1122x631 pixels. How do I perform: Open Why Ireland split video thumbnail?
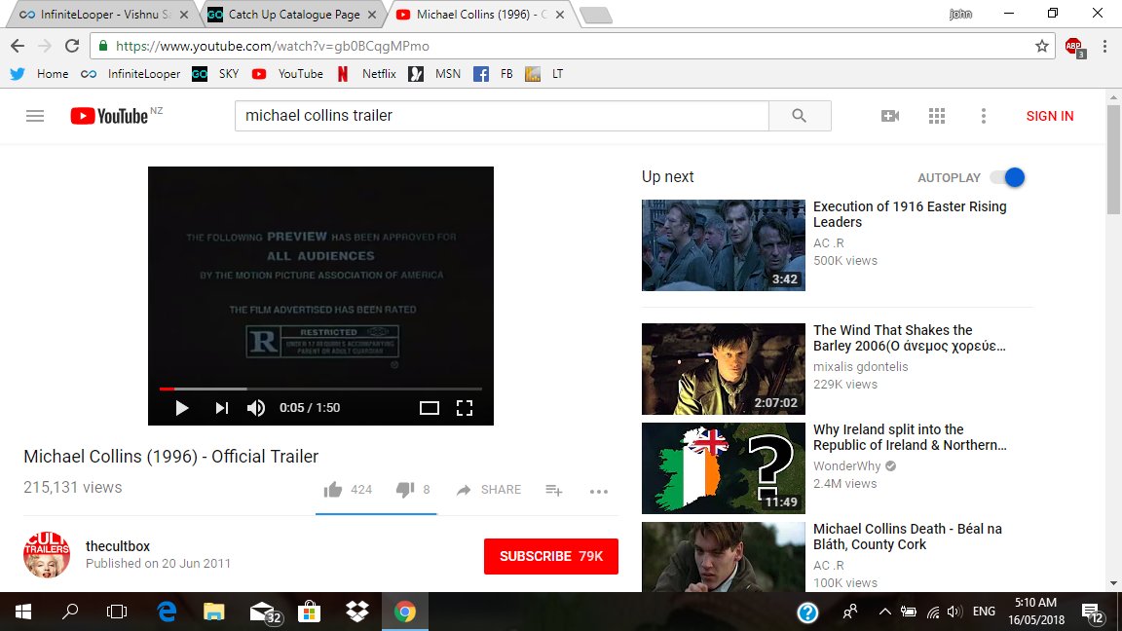click(724, 467)
